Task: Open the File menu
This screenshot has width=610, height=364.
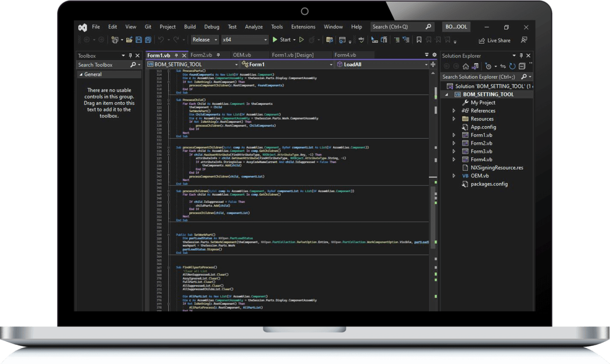Action: [96, 27]
